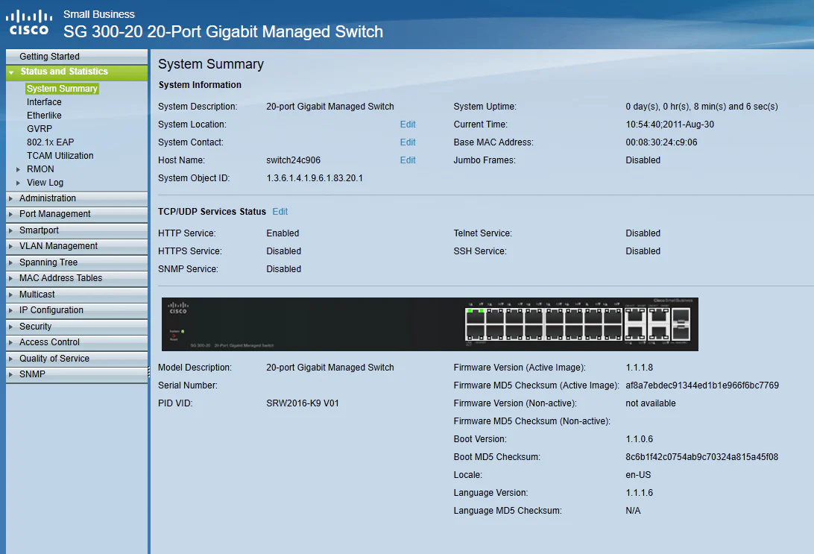Collapse the Status and Statistics section arrow

coord(11,72)
